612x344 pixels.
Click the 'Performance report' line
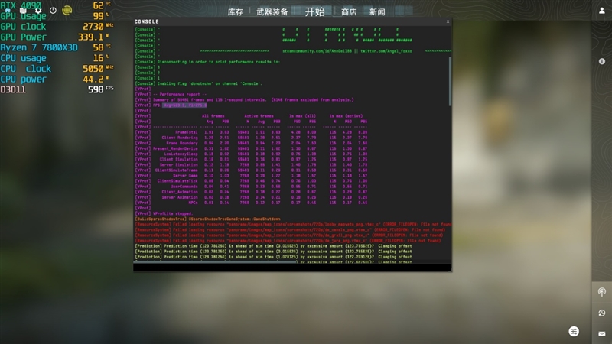[x=180, y=94]
